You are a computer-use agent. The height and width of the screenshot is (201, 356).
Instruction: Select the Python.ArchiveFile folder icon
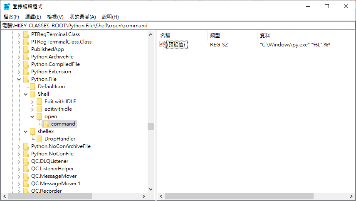click(26, 57)
